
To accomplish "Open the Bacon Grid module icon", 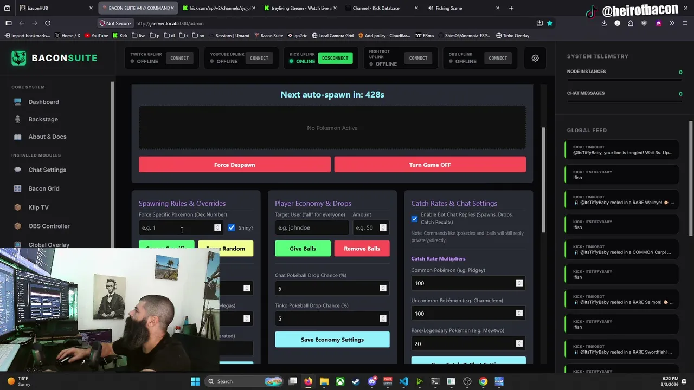I will click(18, 188).
